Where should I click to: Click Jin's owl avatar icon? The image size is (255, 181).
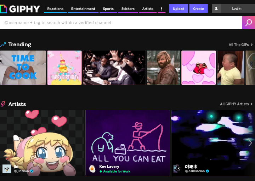point(7,169)
